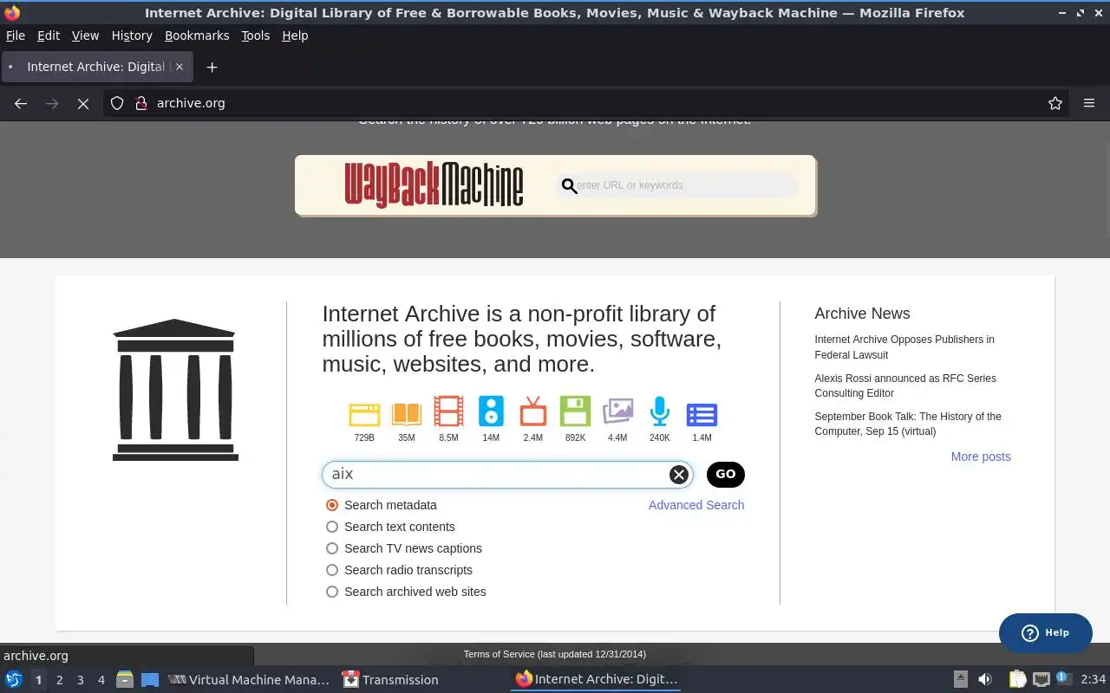The width and height of the screenshot is (1110, 693).
Task: Select Search TV news captions option
Action: [332, 548]
